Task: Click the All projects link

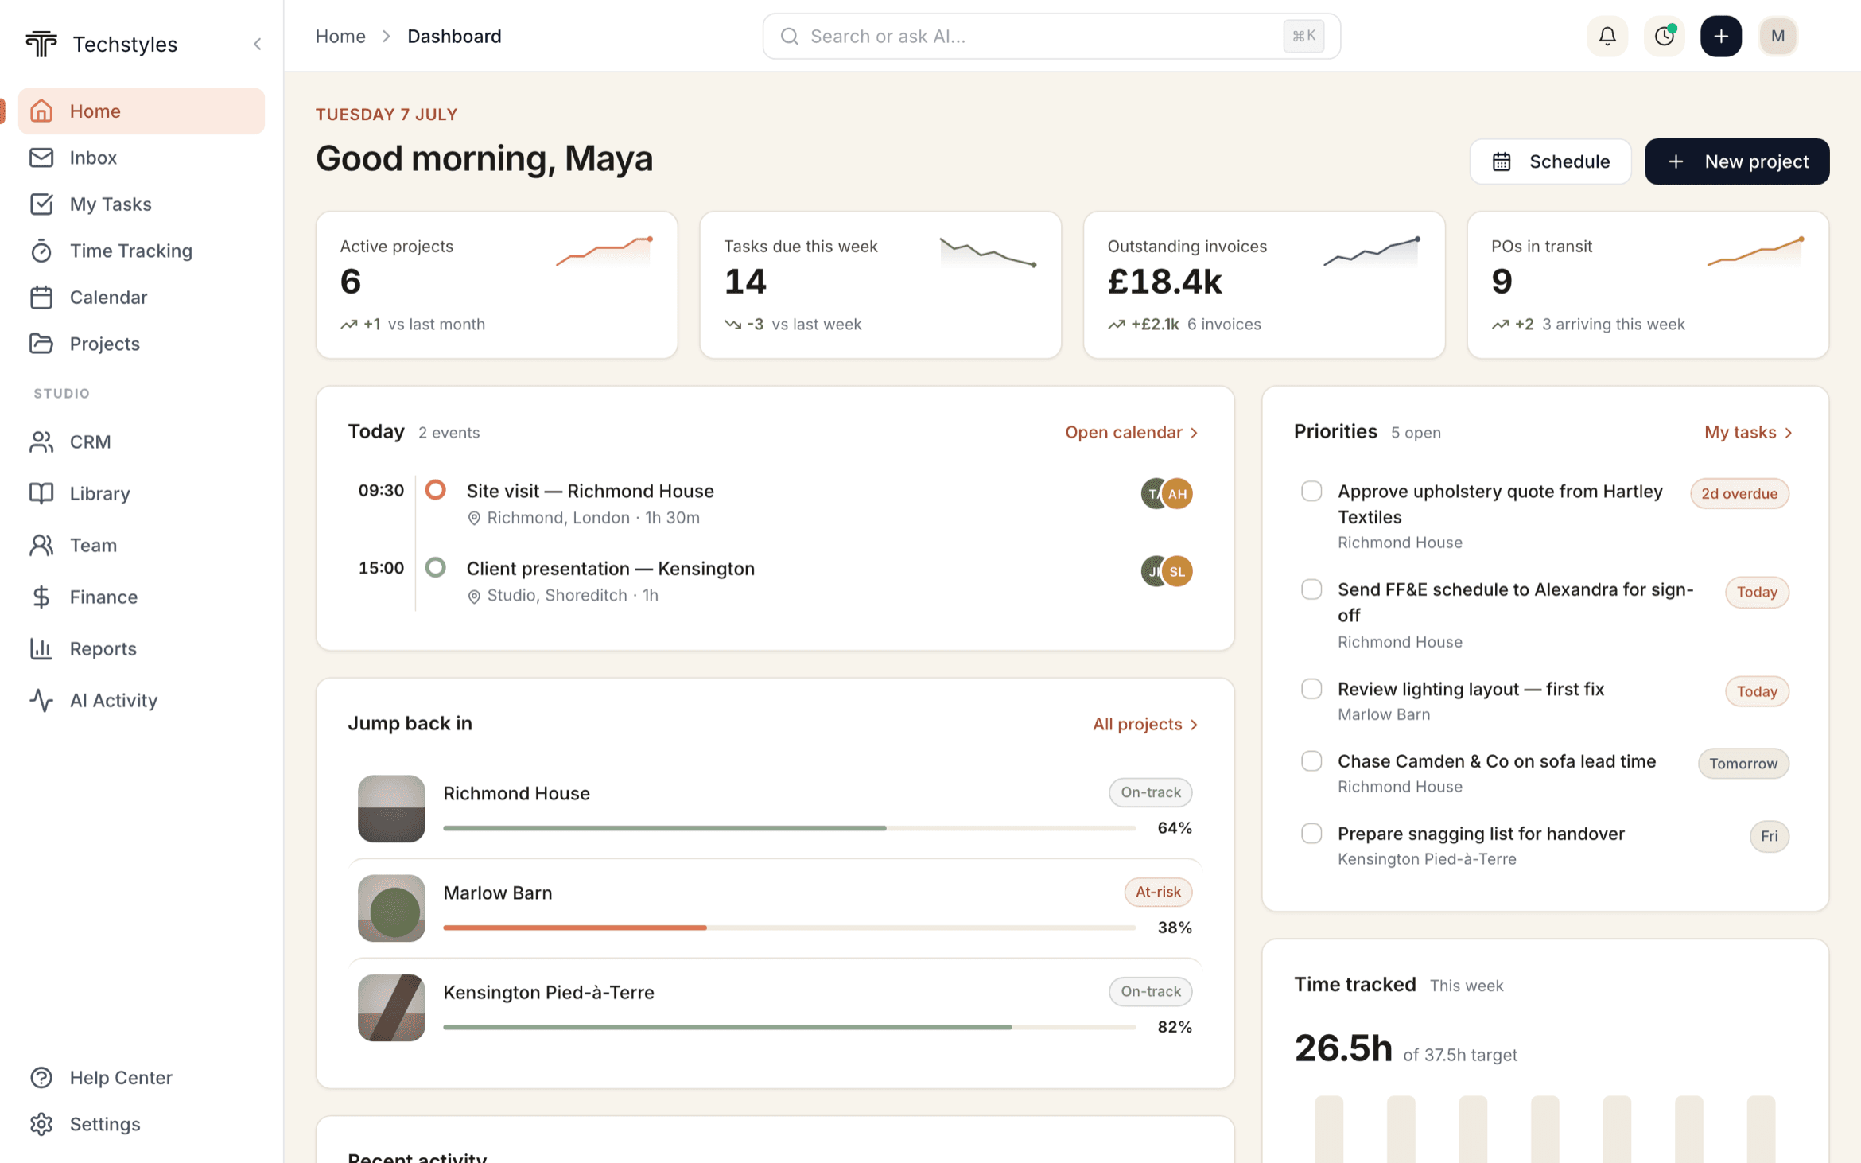Action: coord(1137,724)
